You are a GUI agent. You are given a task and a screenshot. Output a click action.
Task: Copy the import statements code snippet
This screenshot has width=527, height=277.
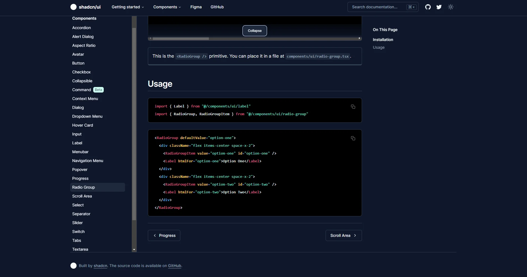pos(353,107)
